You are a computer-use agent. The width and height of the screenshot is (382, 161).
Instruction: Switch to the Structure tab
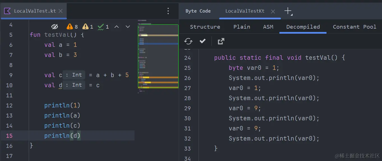click(205, 27)
